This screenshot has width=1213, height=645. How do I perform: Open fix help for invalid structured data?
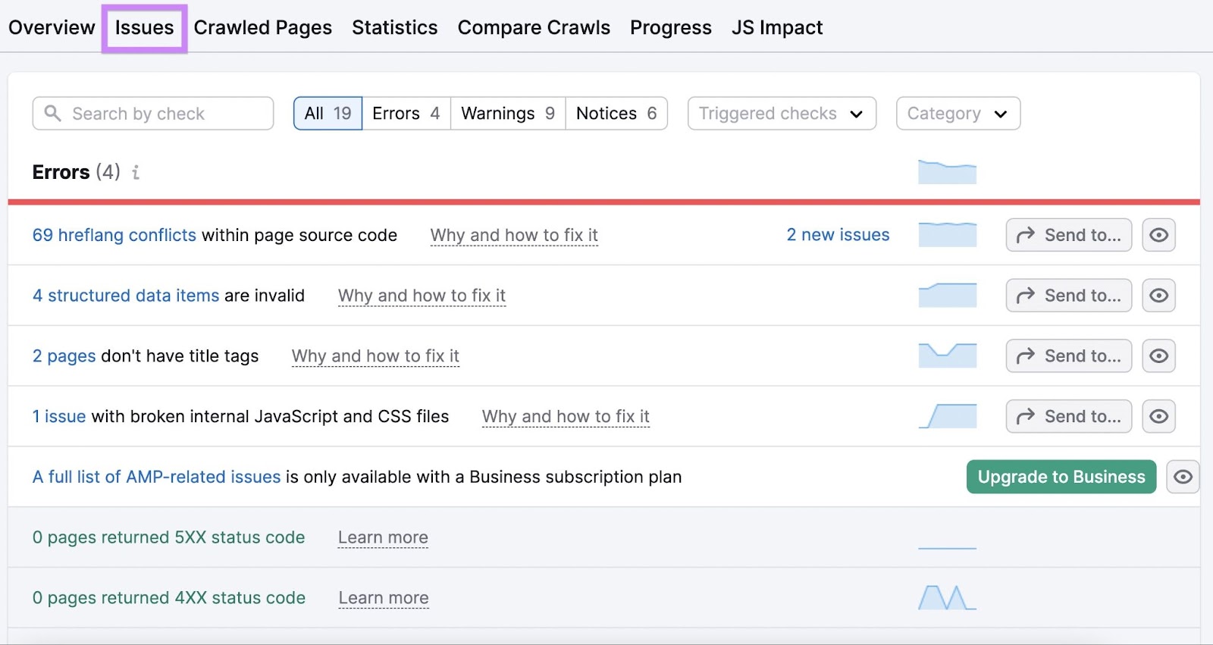(x=422, y=296)
